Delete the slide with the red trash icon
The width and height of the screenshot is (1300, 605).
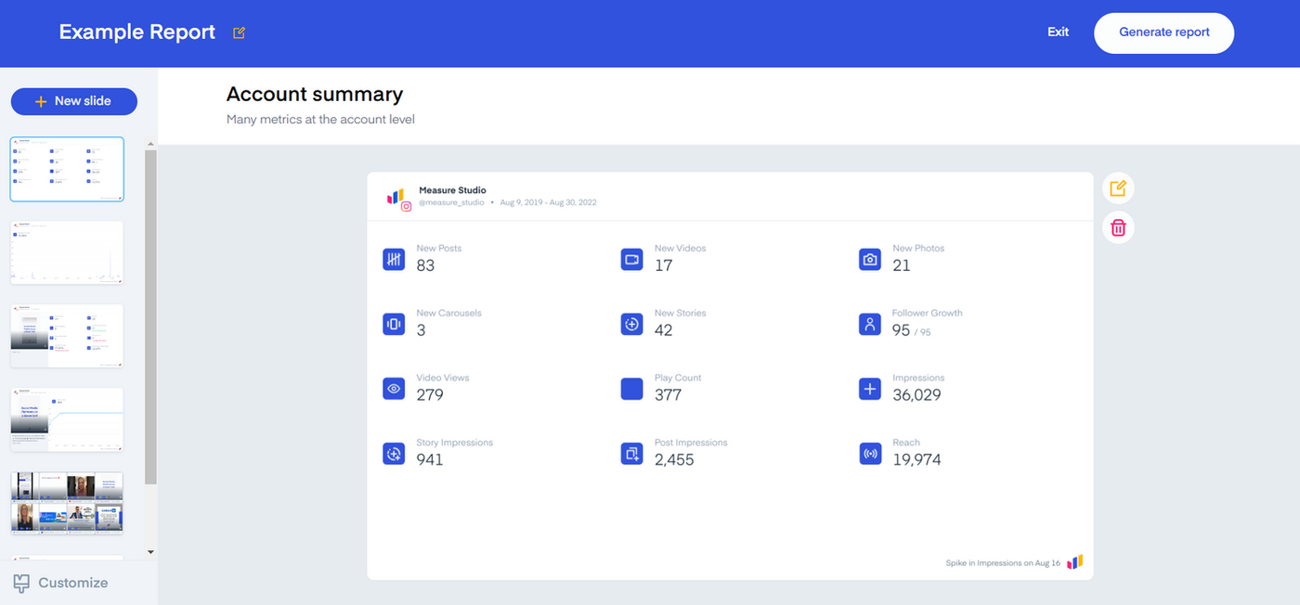click(x=1118, y=227)
